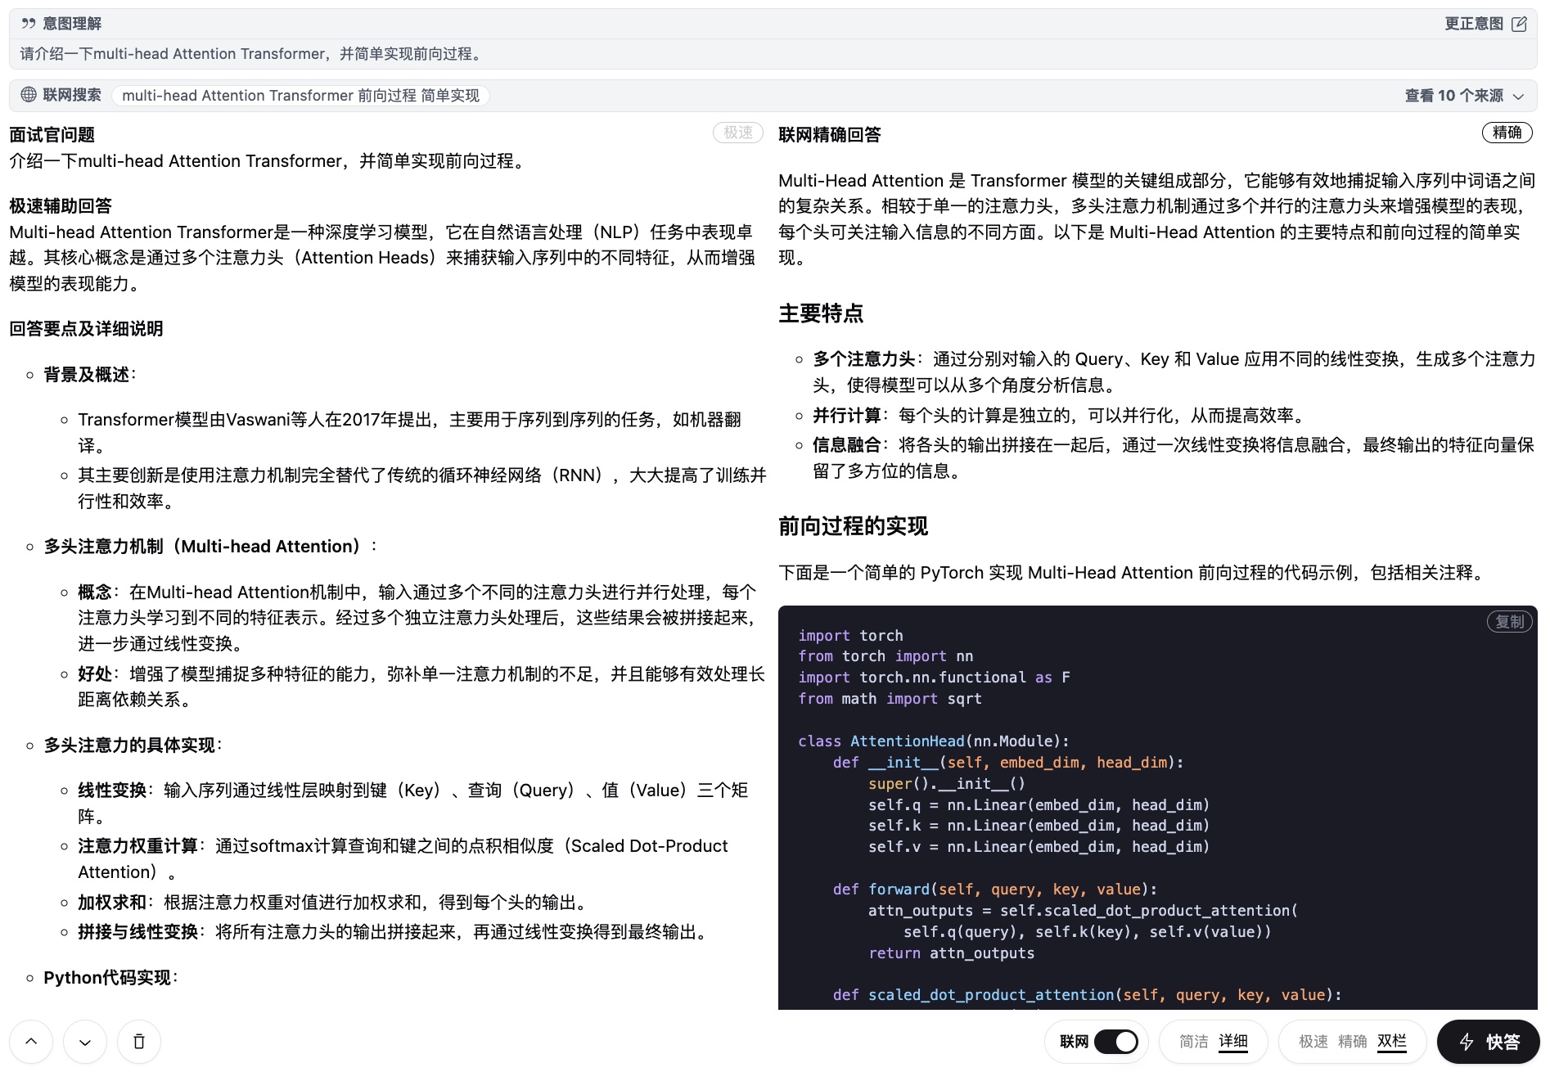Screen dimensions: 1550x1072
Task: Click the 更正意图 link
Action: (x=1474, y=24)
